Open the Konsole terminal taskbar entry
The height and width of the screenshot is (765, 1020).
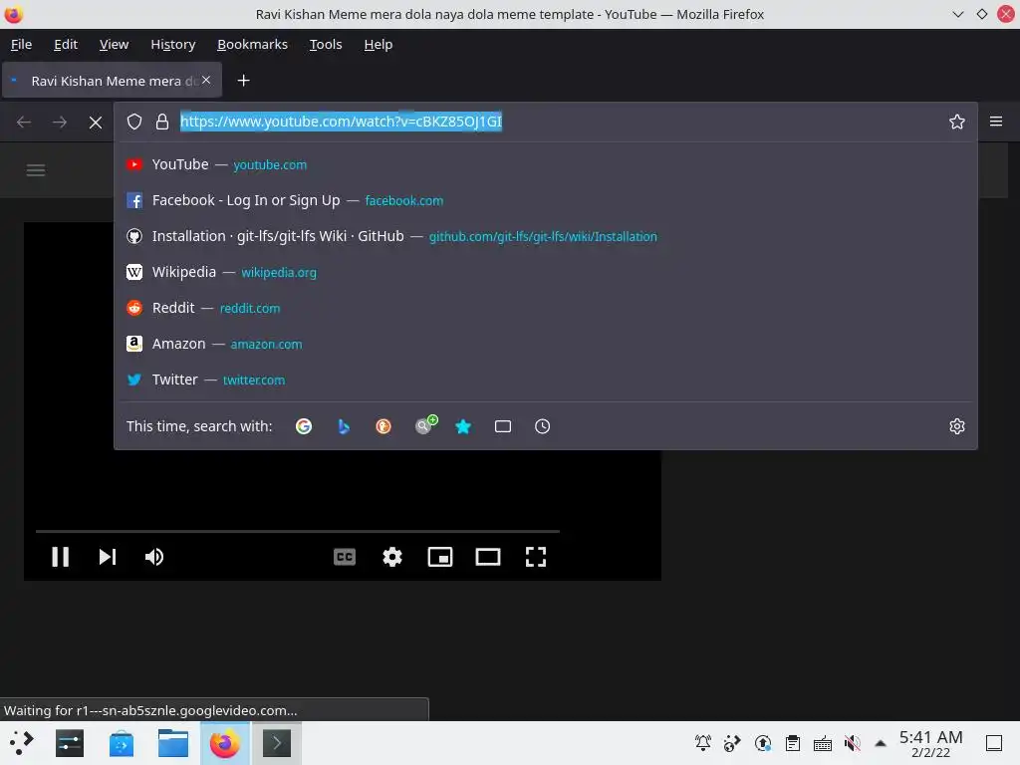(277, 743)
